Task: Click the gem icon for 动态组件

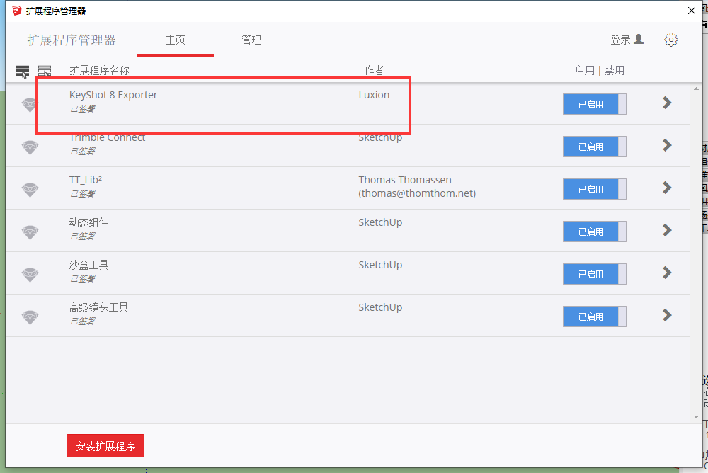Action: [x=30, y=232]
